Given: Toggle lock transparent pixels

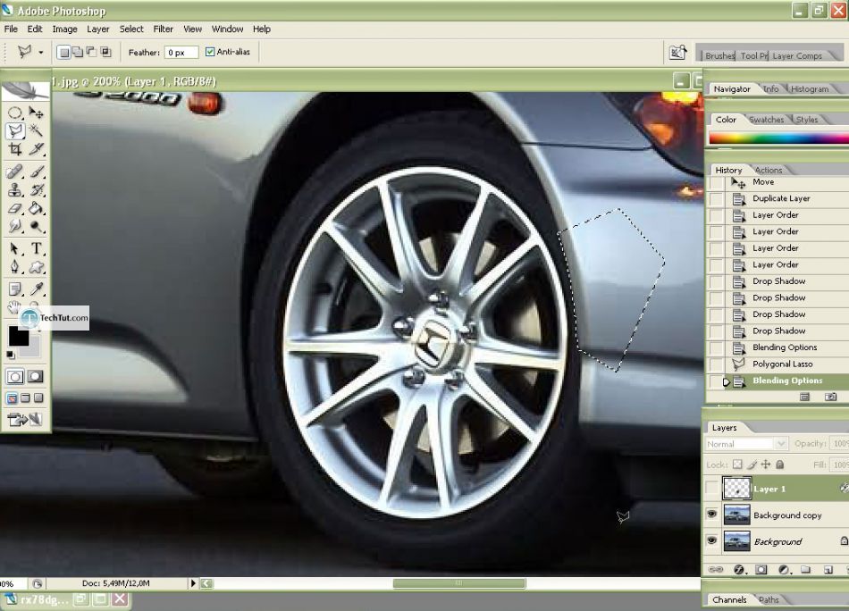Looking at the screenshot, I should (x=737, y=465).
